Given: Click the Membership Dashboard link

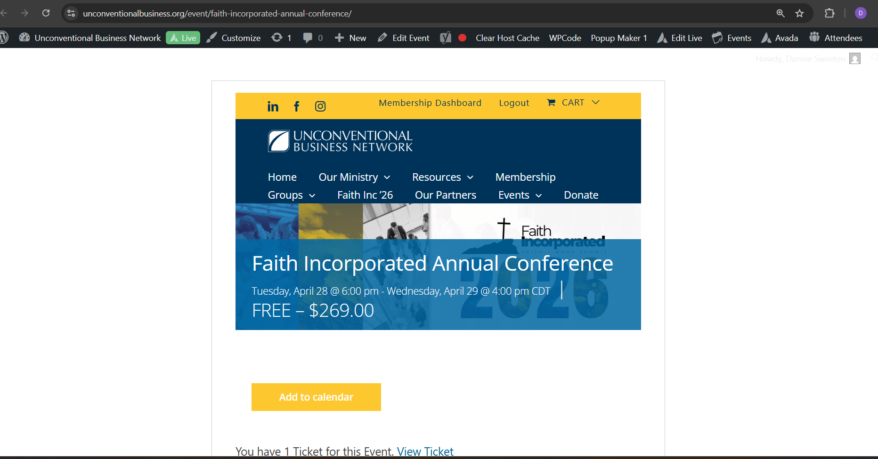Looking at the screenshot, I should click(x=430, y=103).
